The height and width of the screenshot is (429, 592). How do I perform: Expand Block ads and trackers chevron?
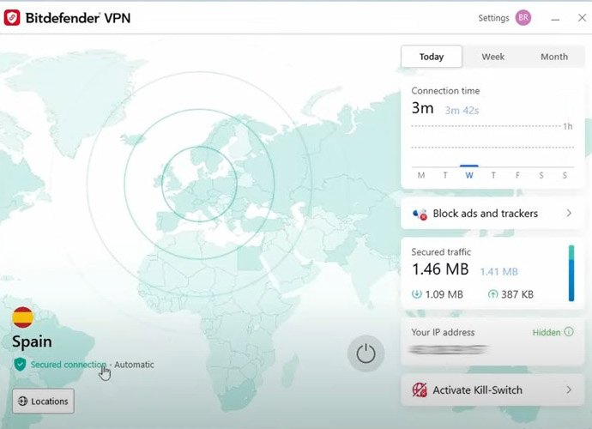569,214
